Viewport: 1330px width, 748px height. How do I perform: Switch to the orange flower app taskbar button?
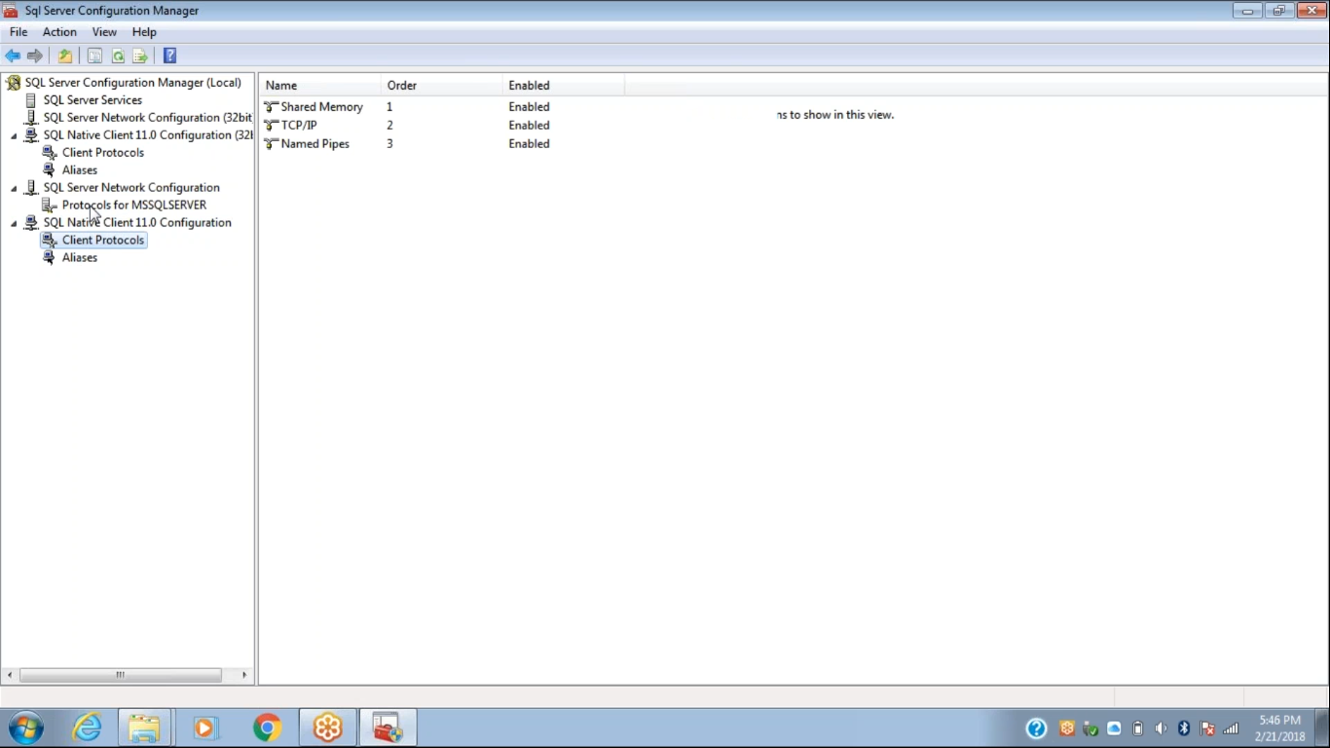328,728
